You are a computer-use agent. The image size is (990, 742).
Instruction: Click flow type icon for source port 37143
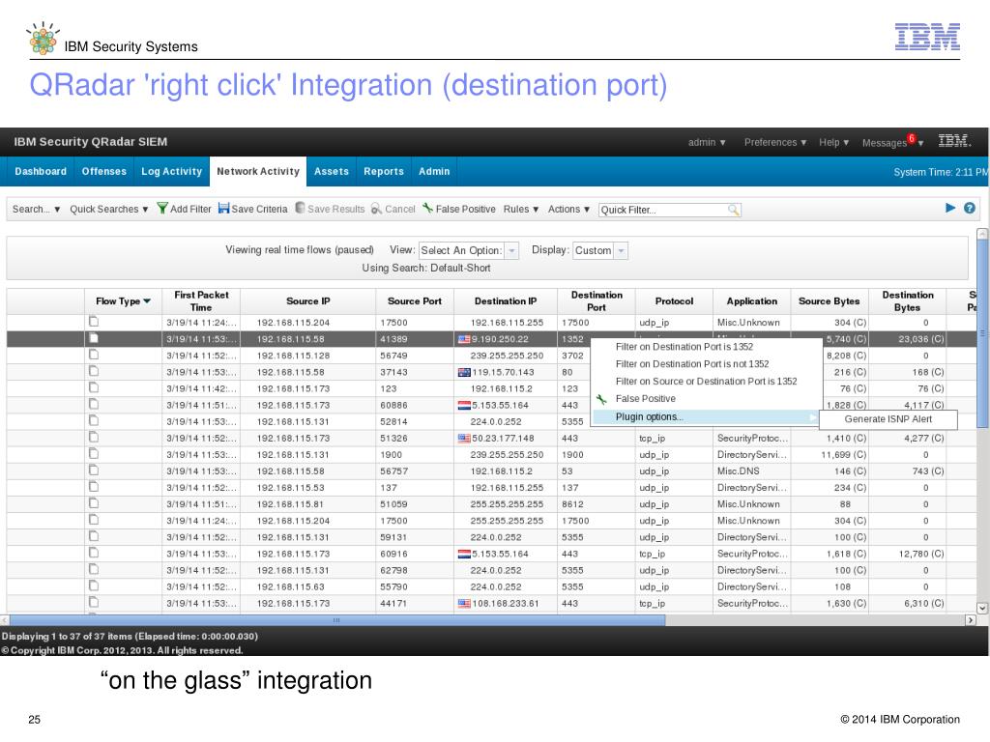click(94, 371)
